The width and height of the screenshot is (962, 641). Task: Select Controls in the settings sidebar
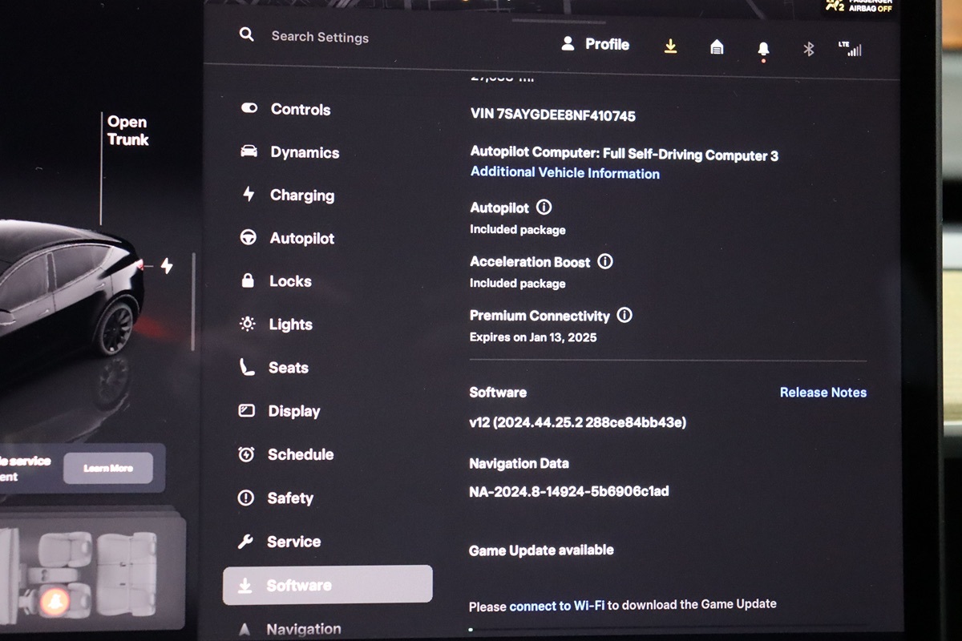[x=300, y=110]
